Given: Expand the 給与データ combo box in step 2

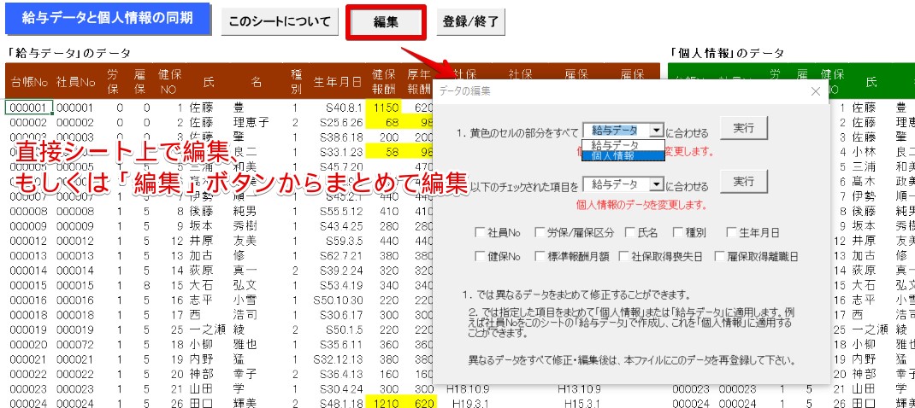Looking at the screenshot, I should pyautogui.click(x=658, y=184).
